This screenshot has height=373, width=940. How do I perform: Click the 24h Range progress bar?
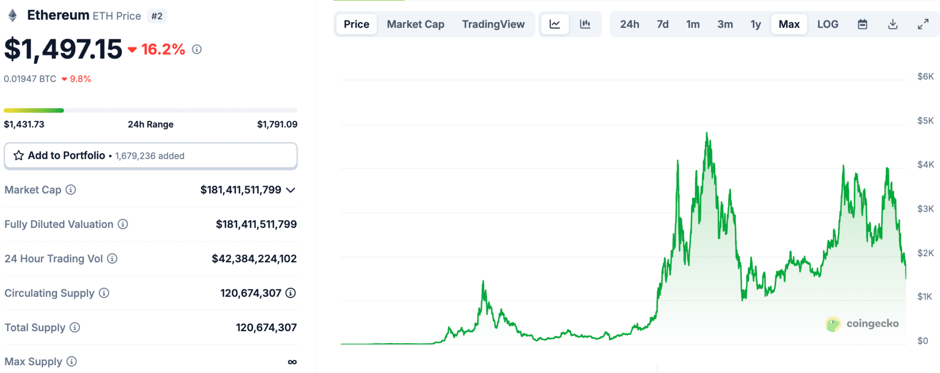point(151,110)
